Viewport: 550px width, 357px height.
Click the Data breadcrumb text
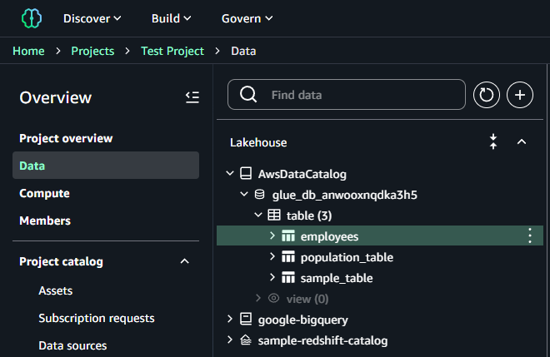tap(243, 51)
